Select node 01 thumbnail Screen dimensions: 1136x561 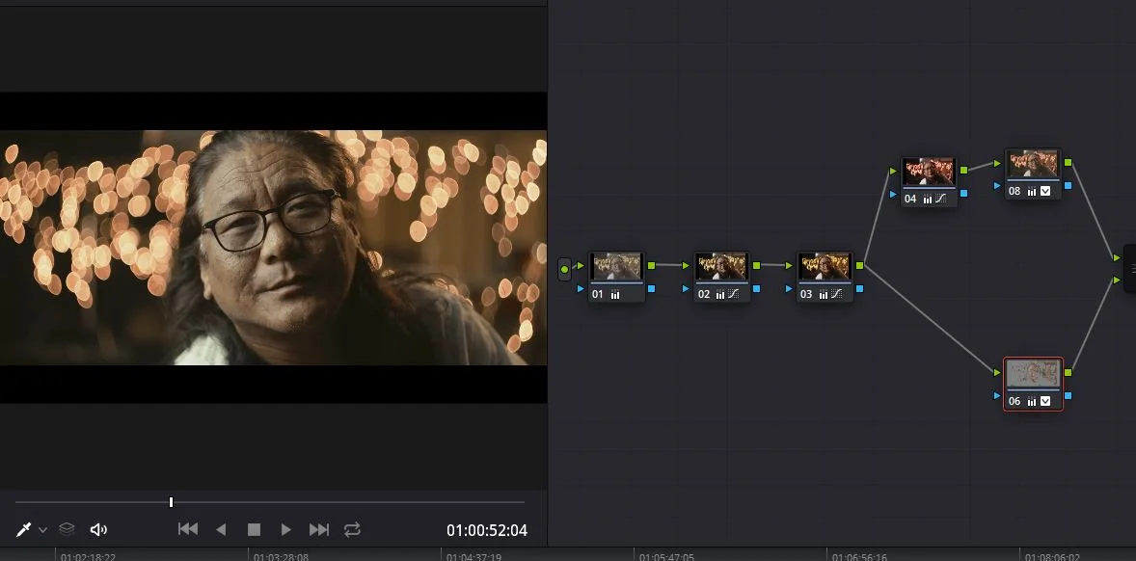pyautogui.click(x=616, y=267)
